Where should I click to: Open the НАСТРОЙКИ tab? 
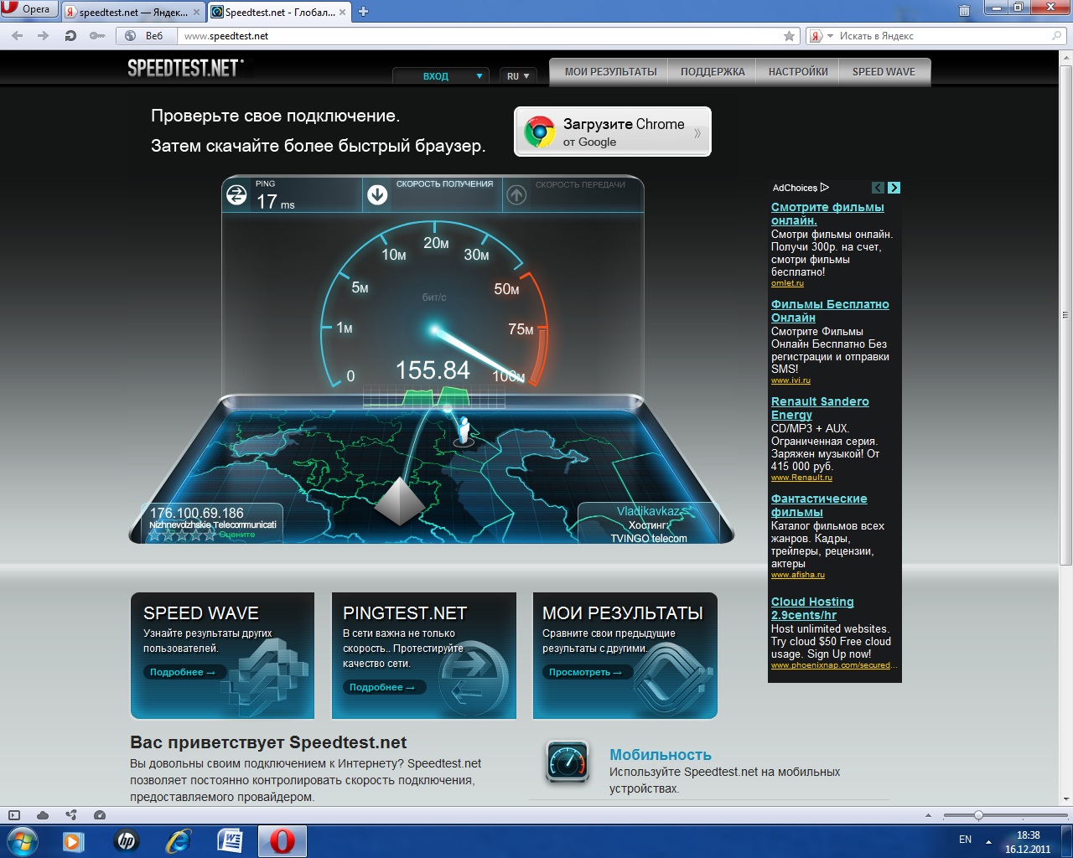click(797, 72)
